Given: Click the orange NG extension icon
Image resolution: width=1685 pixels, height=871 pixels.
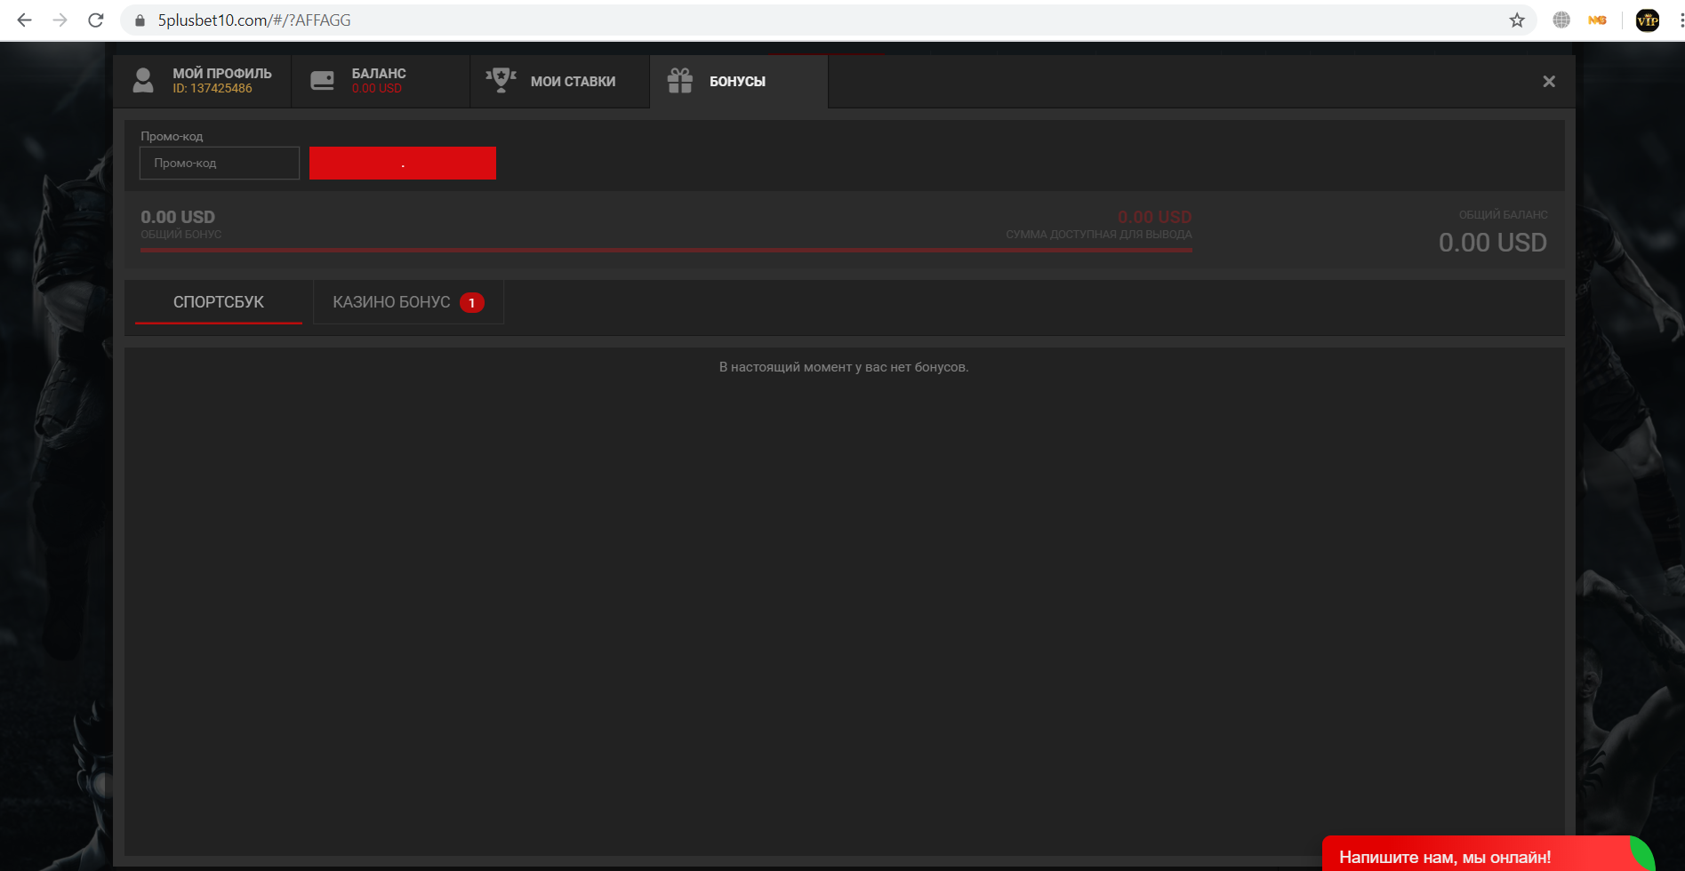Looking at the screenshot, I should pyautogui.click(x=1597, y=20).
